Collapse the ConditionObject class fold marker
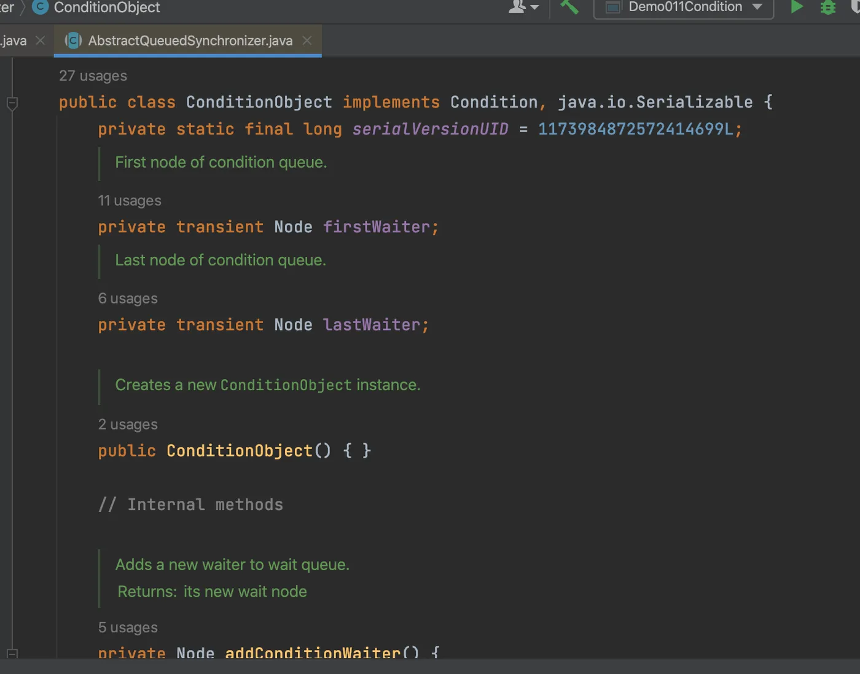 (12, 103)
